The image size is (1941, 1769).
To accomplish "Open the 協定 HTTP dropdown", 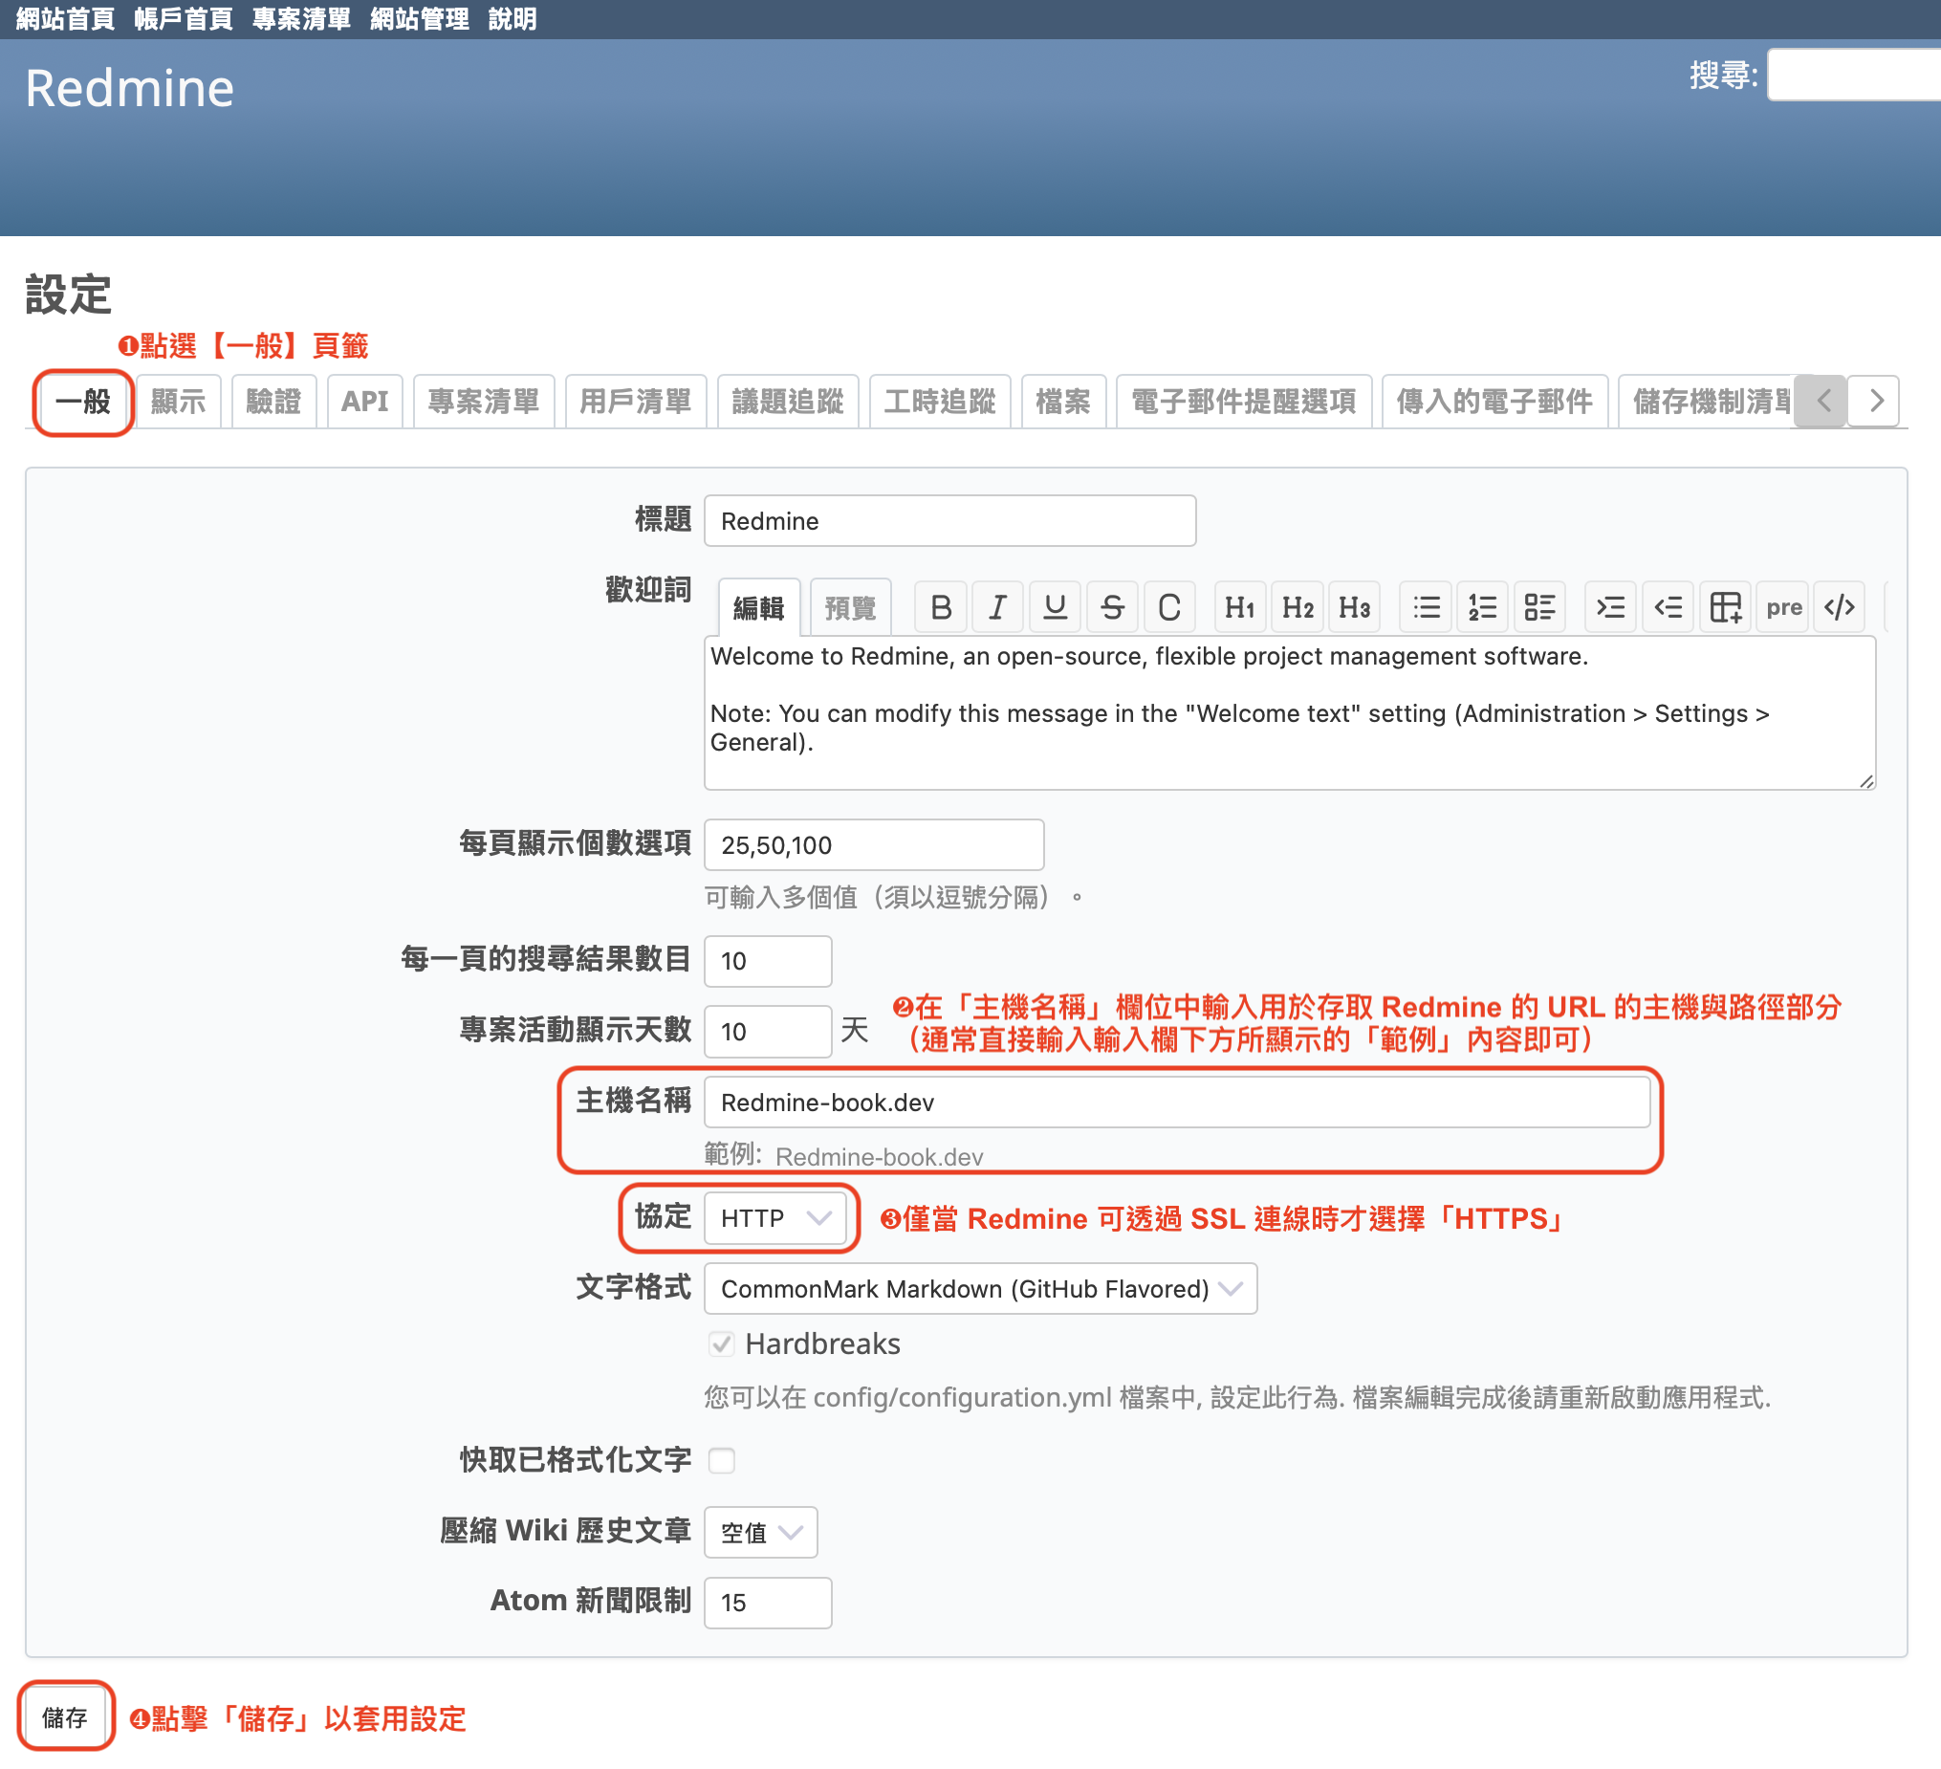I will [775, 1218].
